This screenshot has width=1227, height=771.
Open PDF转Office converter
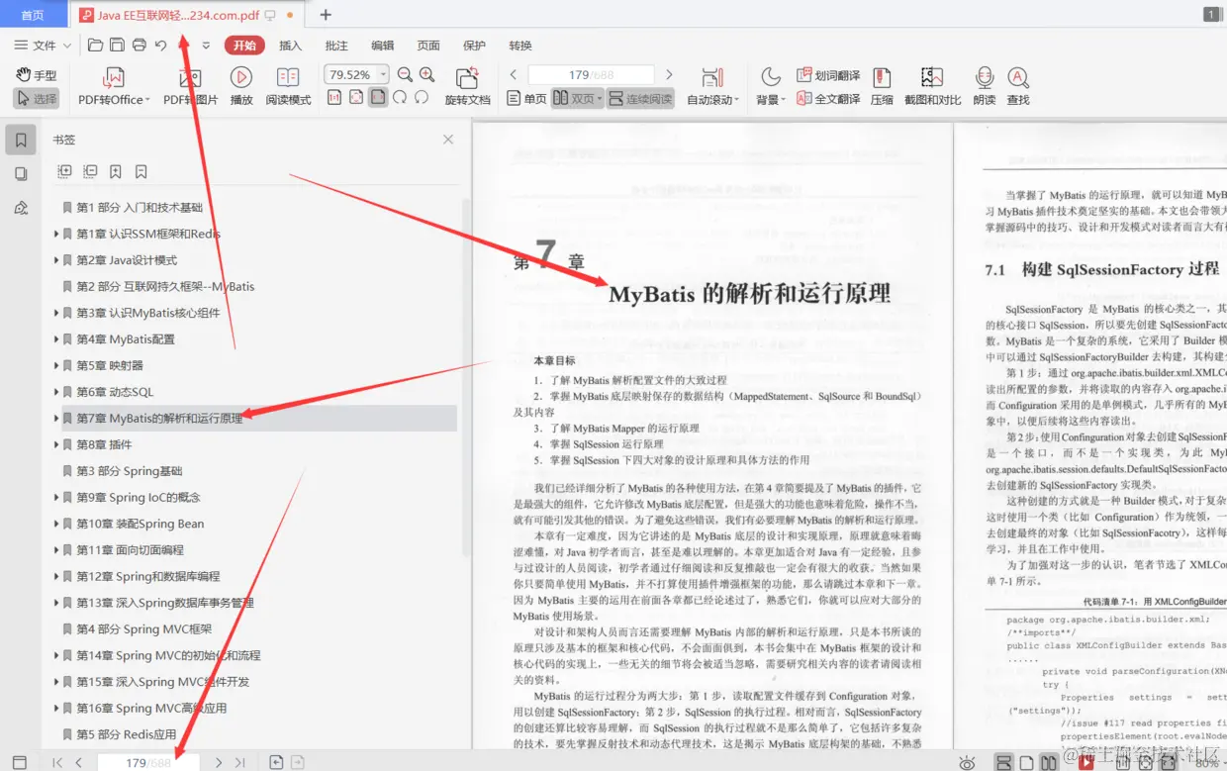(114, 86)
